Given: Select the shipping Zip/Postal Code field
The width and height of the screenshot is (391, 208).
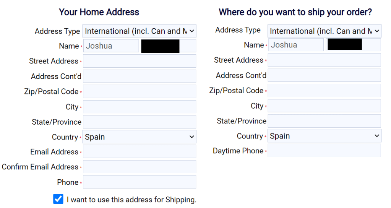Looking at the screenshot, I should [324, 91].
